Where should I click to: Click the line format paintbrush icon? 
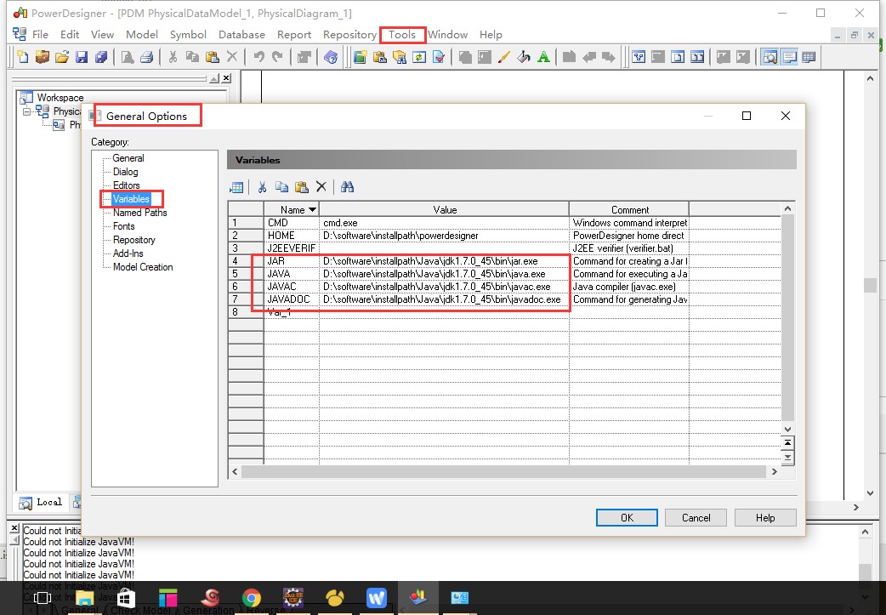pos(504,56)
